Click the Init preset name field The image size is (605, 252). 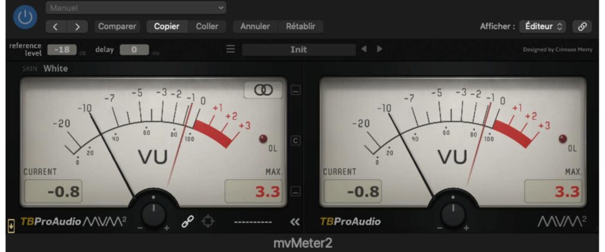click(x=298, y=49)
